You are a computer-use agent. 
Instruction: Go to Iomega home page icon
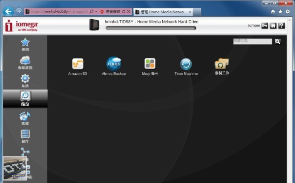click(x=273, y=26)
